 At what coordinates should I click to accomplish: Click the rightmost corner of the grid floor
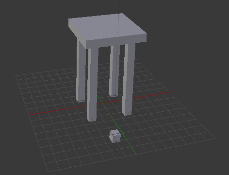215,139
